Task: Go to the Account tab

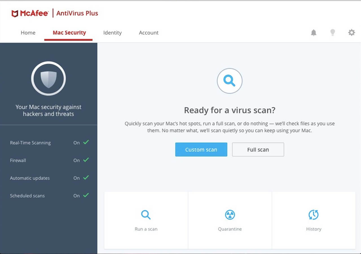Action: 149,33
